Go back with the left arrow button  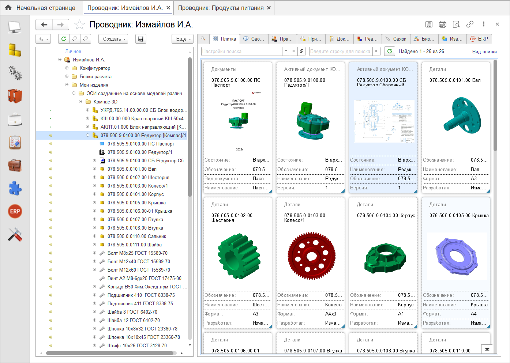pos(44,24)
